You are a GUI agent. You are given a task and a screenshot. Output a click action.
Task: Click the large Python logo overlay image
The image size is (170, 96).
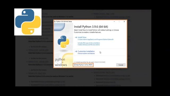coord(28,22)
